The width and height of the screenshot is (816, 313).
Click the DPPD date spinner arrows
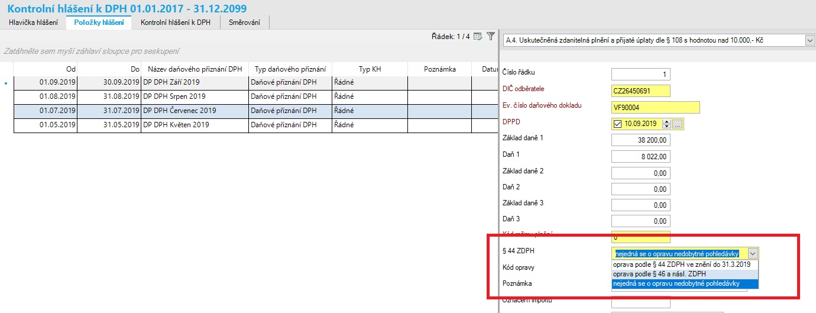tap(667, 124)
